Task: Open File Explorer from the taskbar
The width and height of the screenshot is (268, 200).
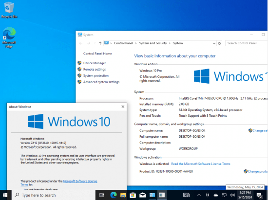Action: point(123,195)
